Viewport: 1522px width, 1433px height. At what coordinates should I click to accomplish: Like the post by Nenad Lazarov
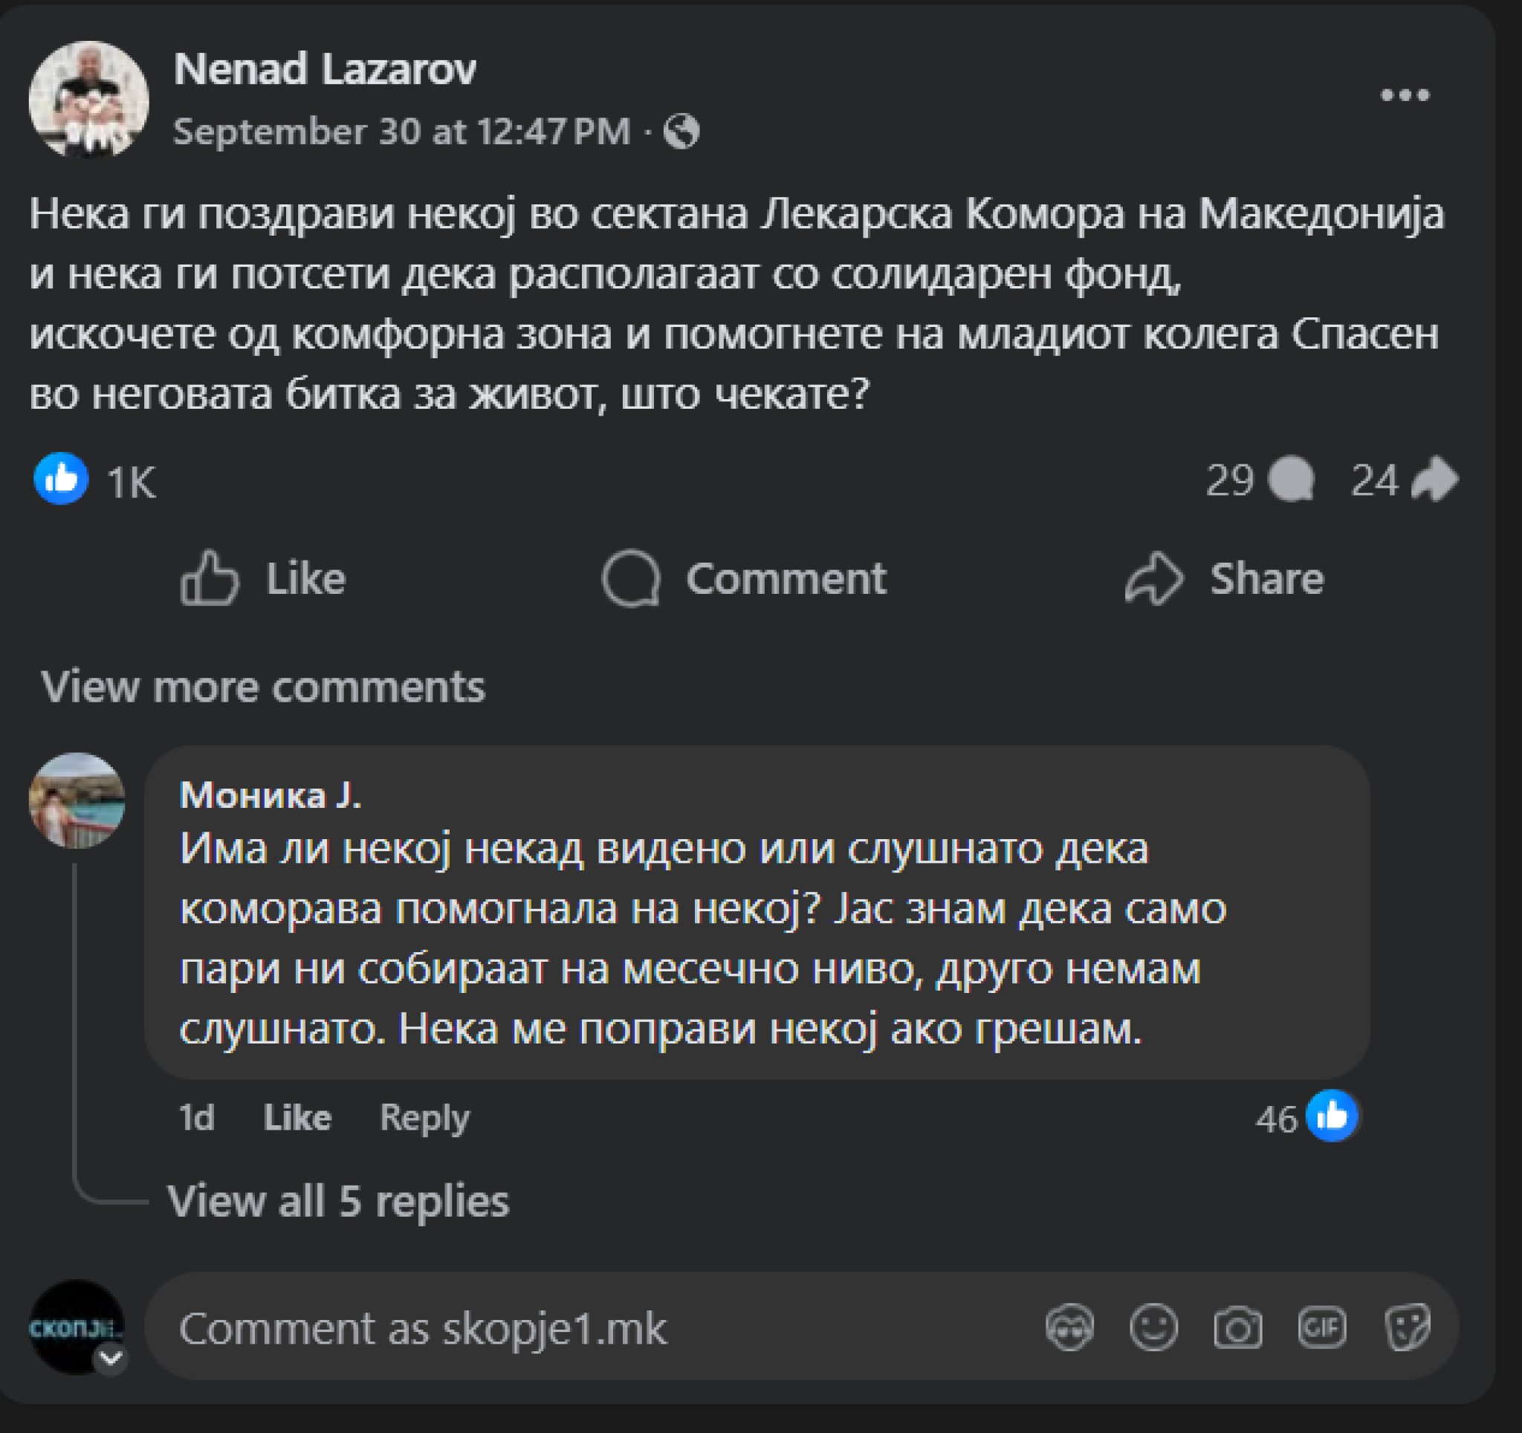pyautogui.click(x=263, y=578)
